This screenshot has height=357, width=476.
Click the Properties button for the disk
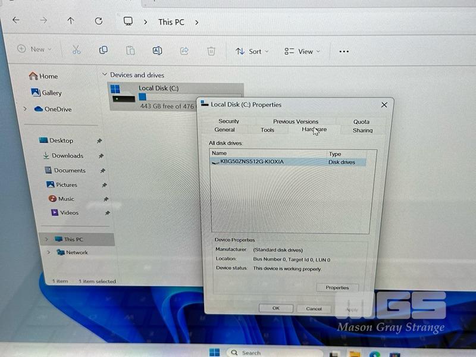337,287
